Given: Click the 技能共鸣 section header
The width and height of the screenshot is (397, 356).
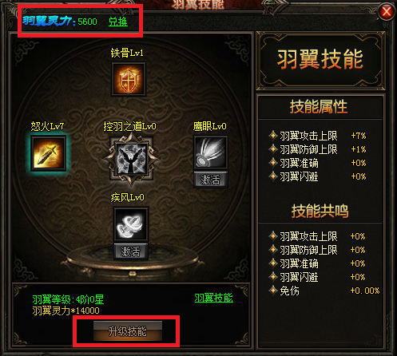Looking at the screenshot, I should (x=320, y=211).
